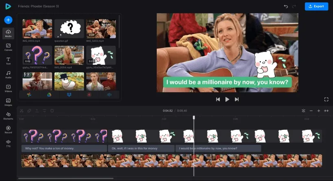Open the Canvas panel
Viewport: 333px width, 181px height.
tap(8, 47)
